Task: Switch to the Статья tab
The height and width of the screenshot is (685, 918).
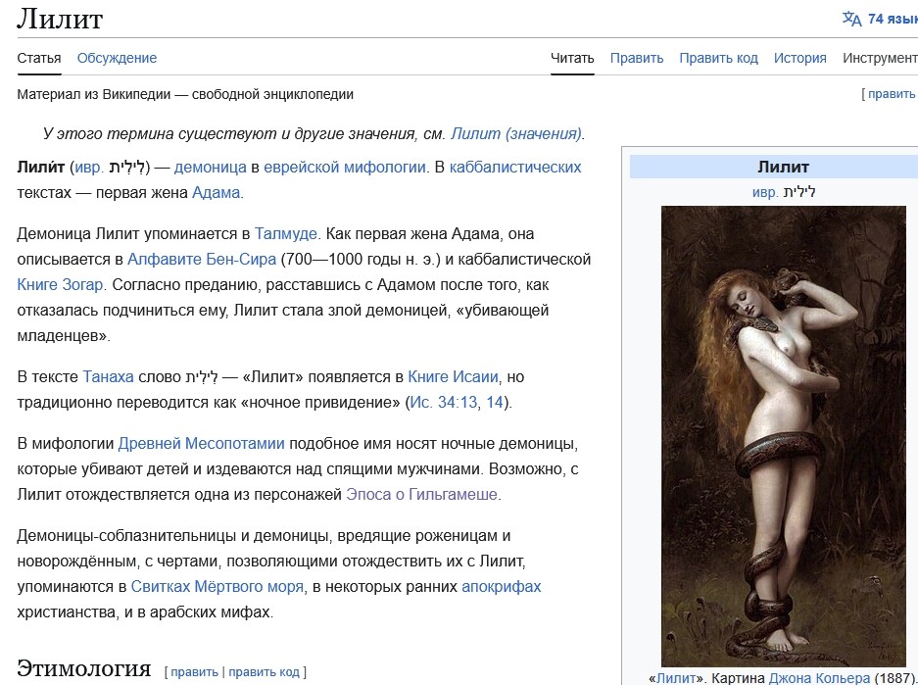Action: coord(38,58)
